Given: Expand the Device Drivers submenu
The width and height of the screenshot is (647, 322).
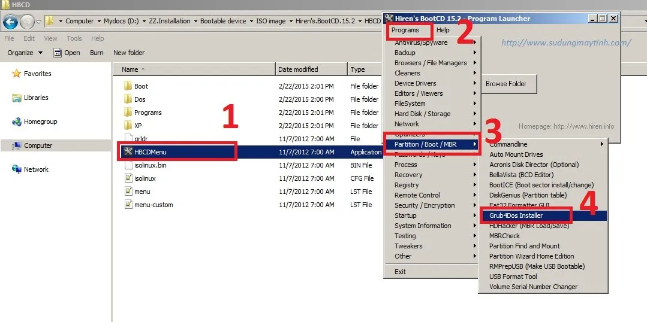Looking at the screenshot, I should pos(431,83).
